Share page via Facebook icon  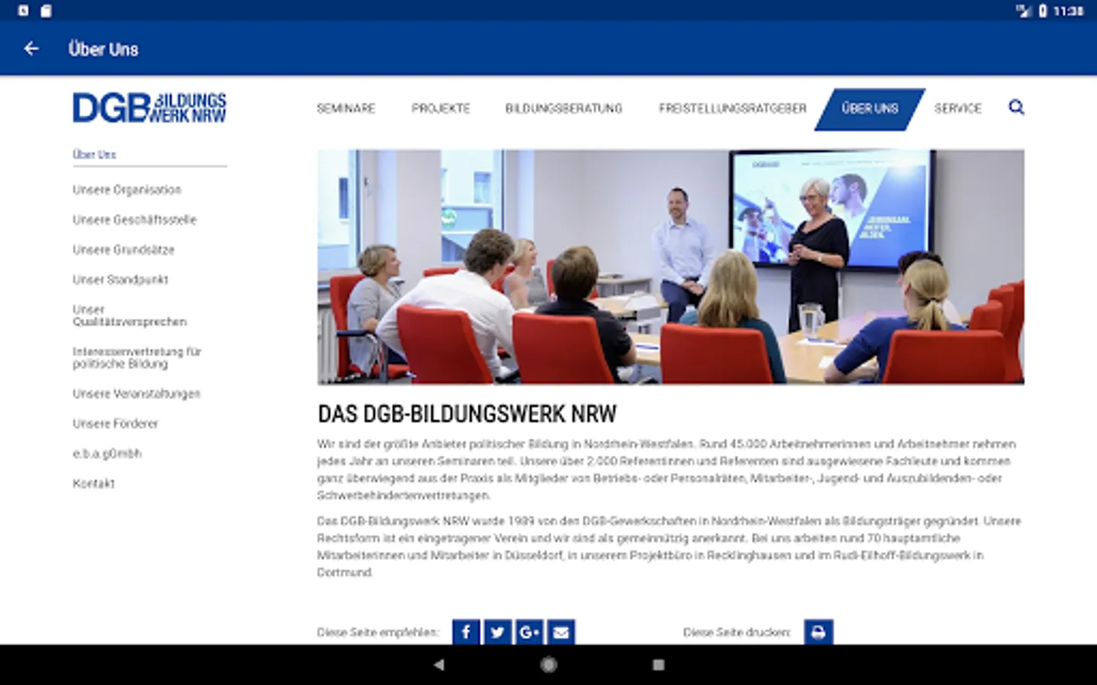coord(466,632)
